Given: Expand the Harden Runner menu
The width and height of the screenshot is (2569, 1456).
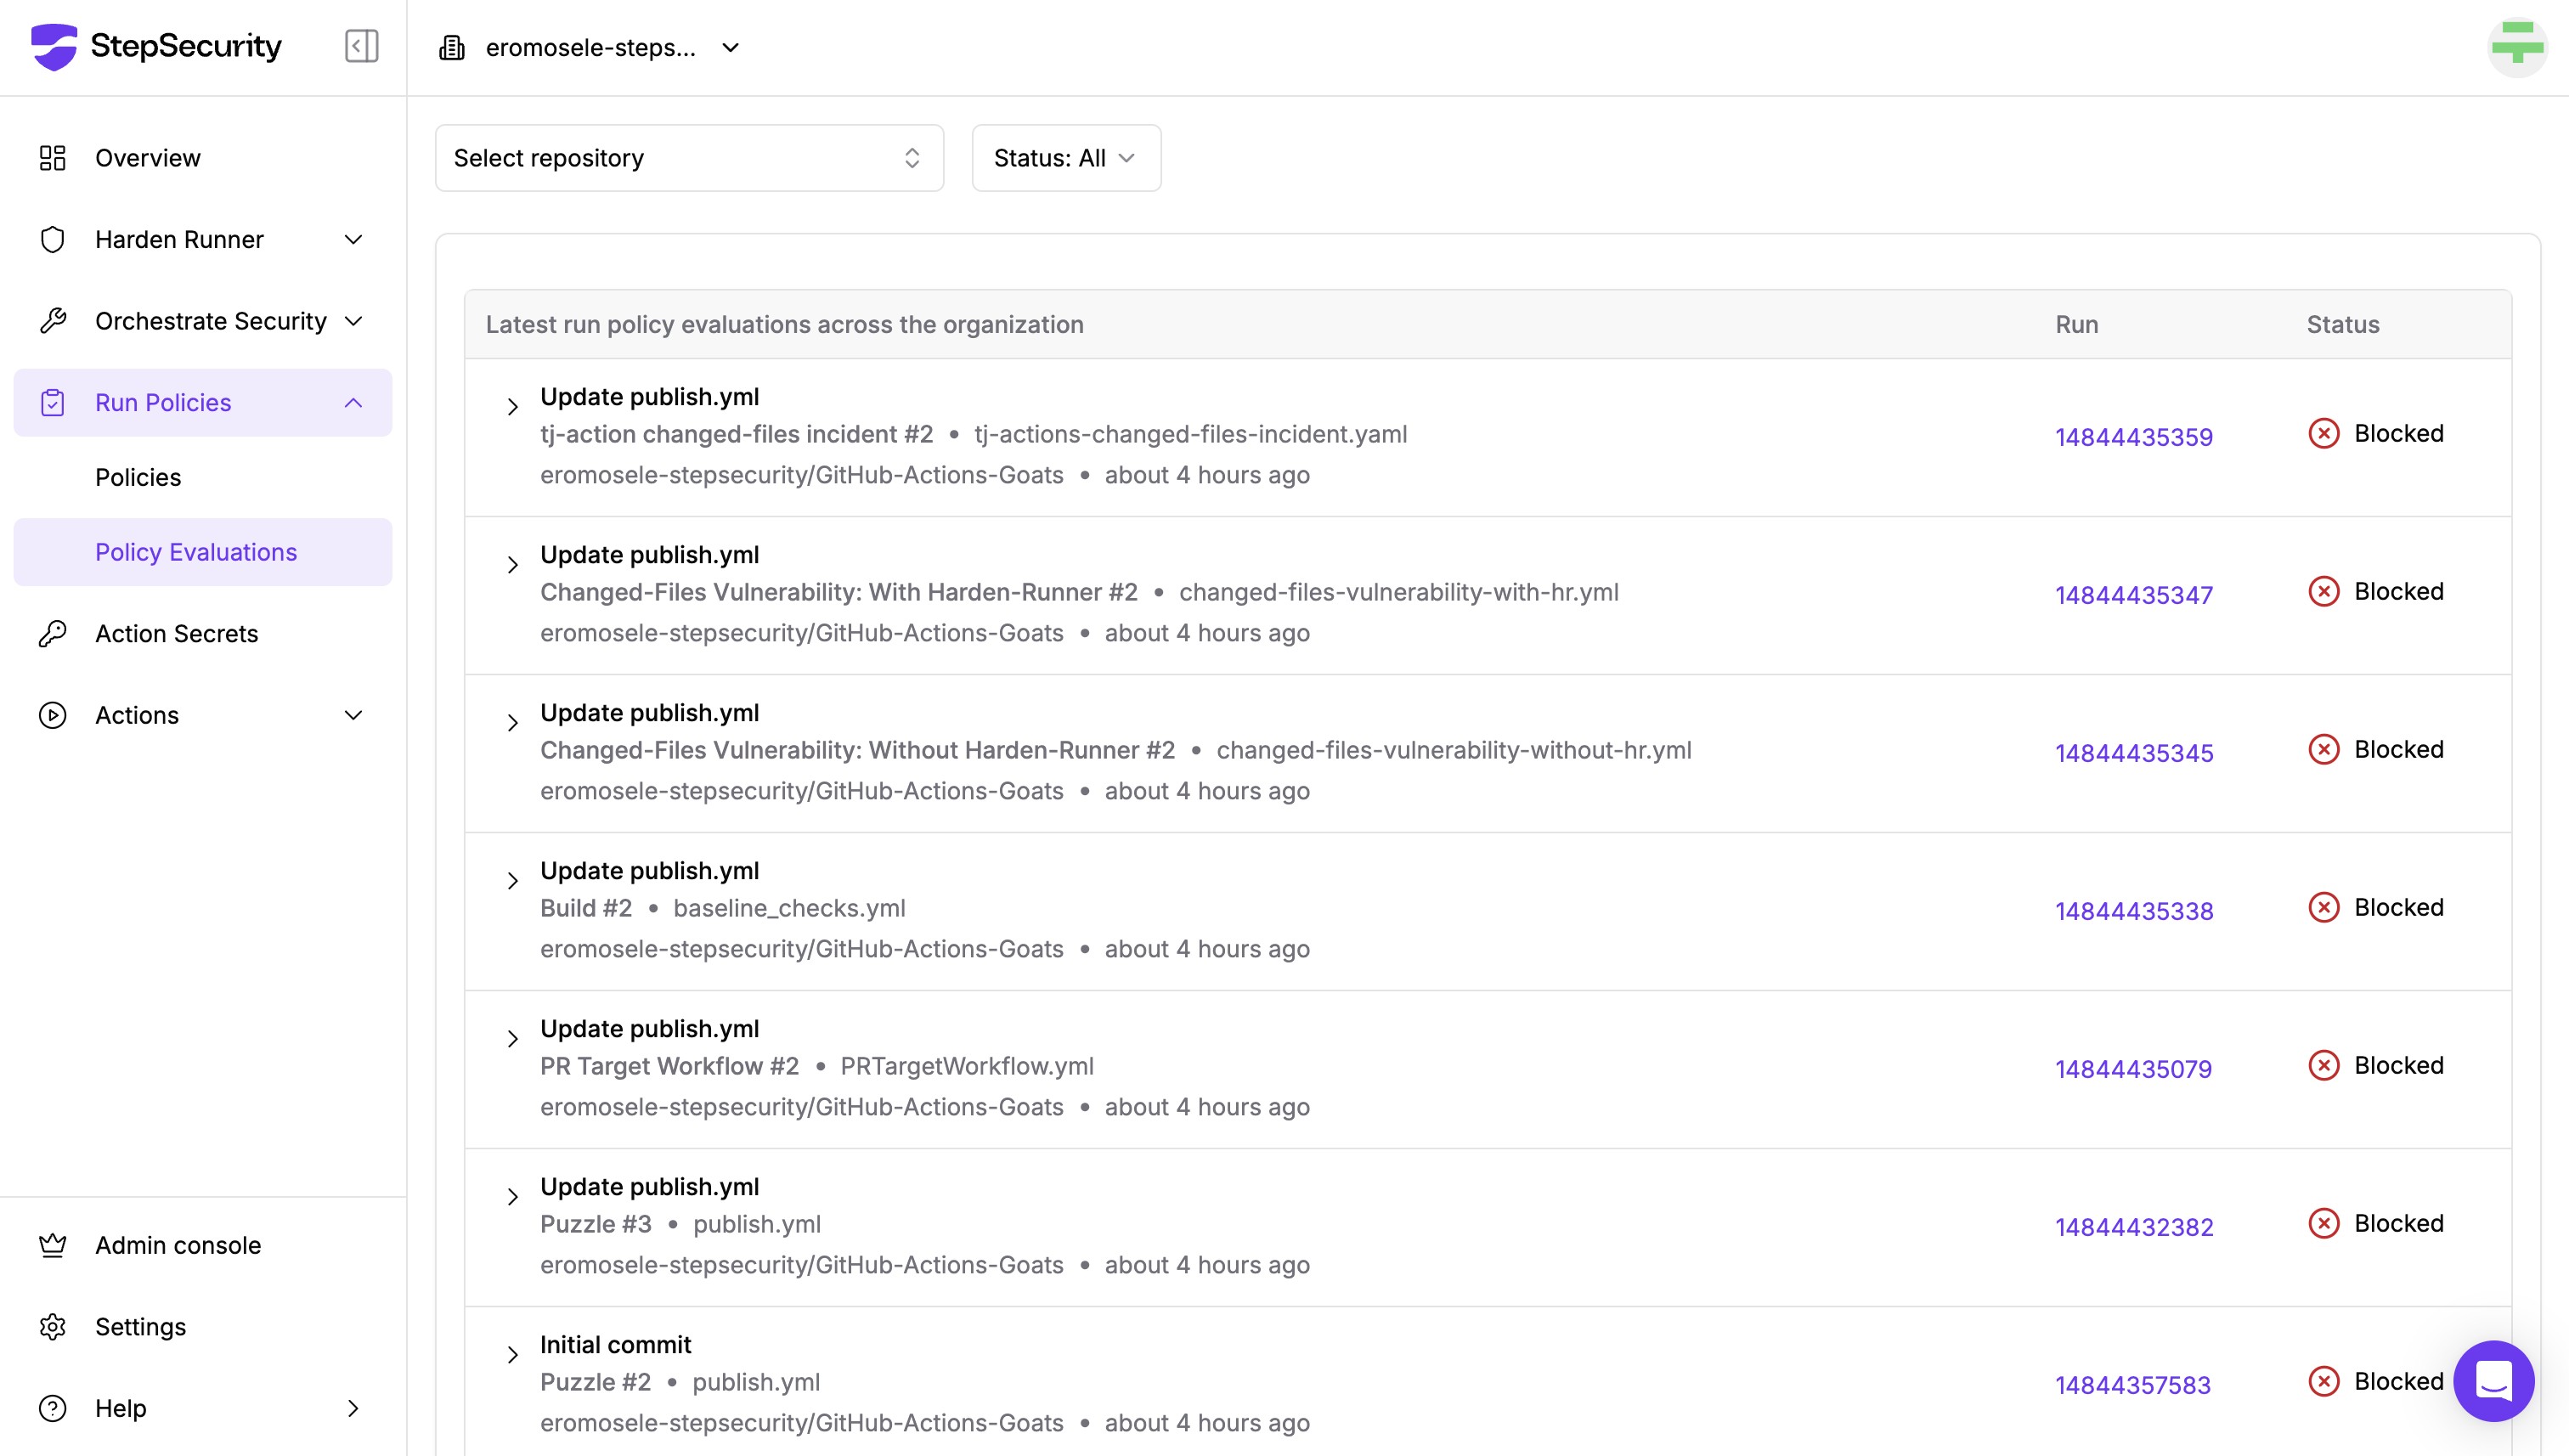Looking at the screenshot, I should (x=353, y=240).
